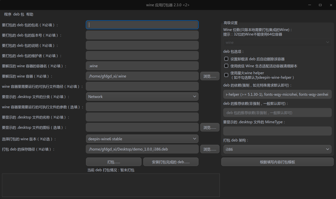Check the 使用星火wine helper option

coord(226,75)
